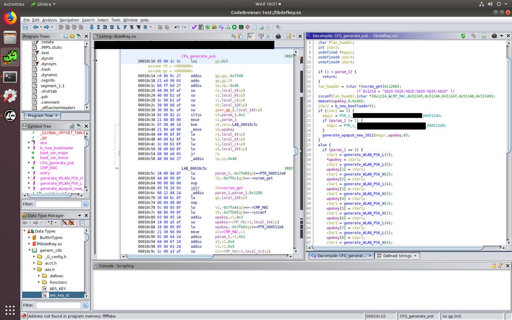Run script with green play icon
Viewport: 512px width, 320px height.
pos(234,26)
